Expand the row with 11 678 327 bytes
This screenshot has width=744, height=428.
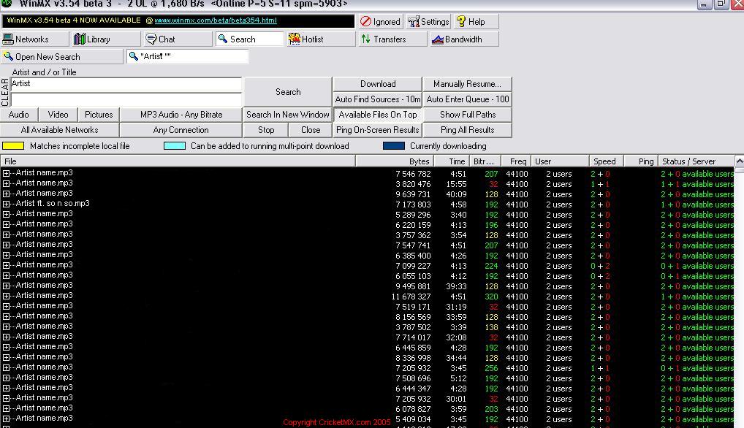click(x=6, y=297)
